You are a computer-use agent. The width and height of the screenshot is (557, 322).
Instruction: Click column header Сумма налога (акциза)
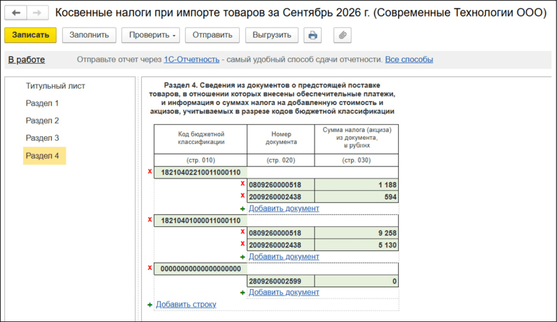point(356,138)
